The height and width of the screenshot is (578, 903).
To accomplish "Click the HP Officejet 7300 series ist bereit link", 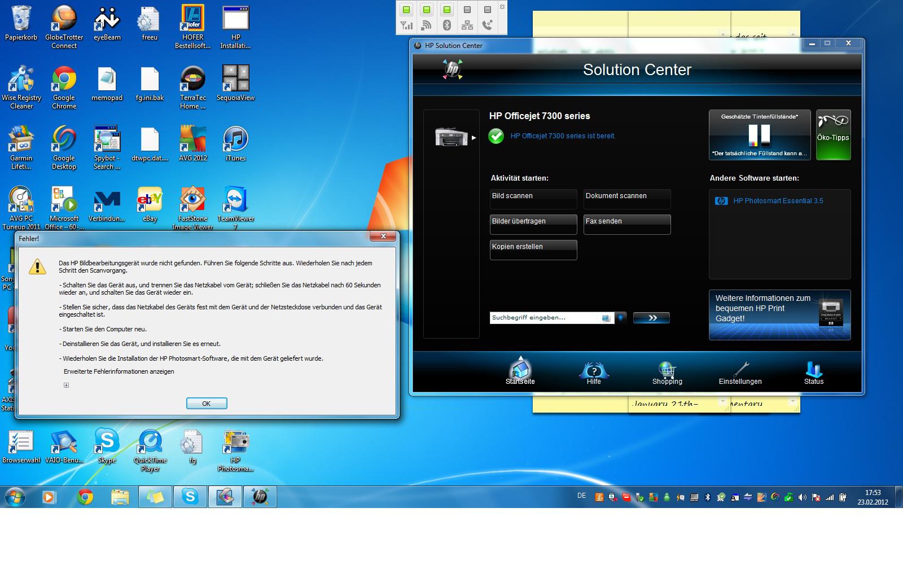I will point(563,136).
